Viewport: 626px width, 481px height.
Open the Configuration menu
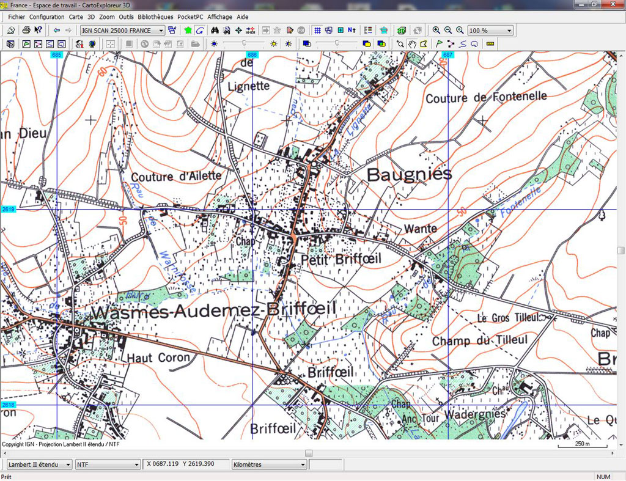[46, 17]
